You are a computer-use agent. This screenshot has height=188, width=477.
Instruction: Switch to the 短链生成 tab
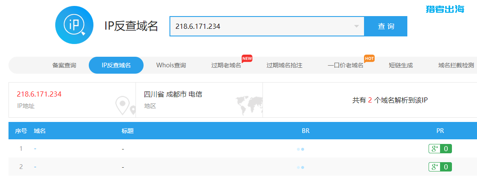coord(401,65)
